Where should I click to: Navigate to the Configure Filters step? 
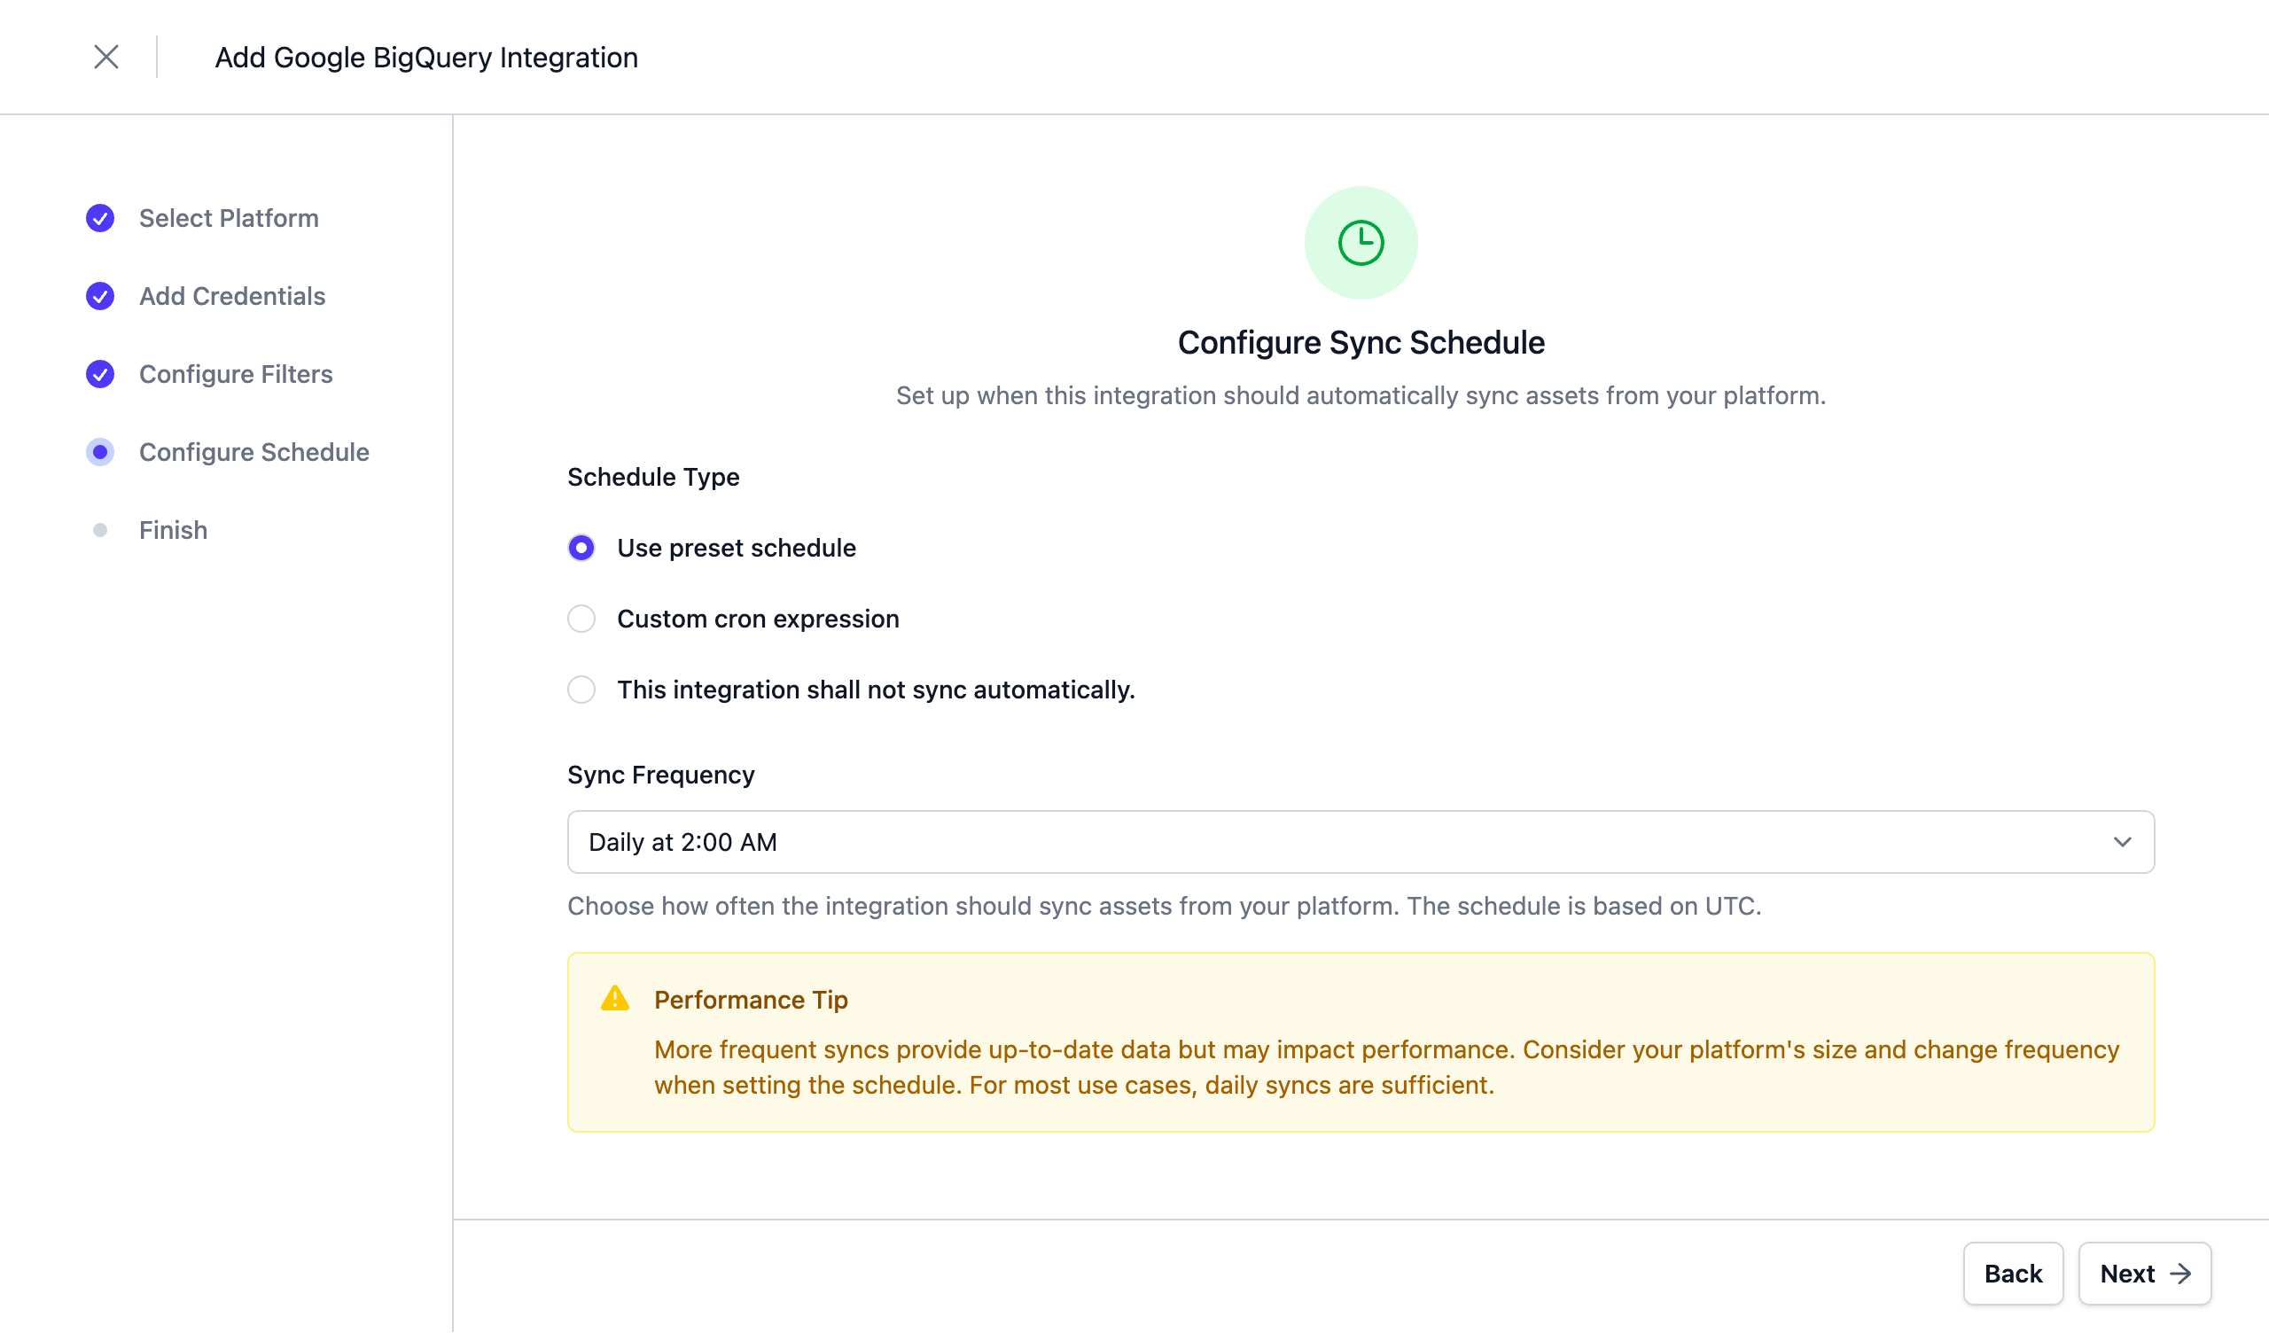[x=235, y=374]
